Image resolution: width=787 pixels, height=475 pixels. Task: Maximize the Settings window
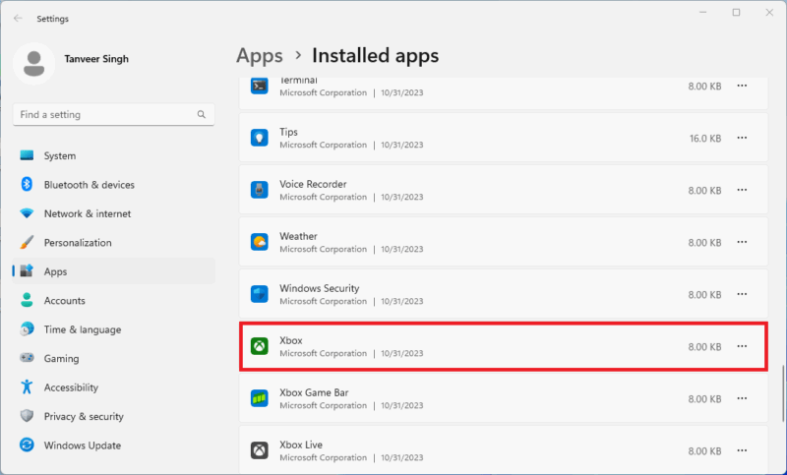[x=736, y=13]
